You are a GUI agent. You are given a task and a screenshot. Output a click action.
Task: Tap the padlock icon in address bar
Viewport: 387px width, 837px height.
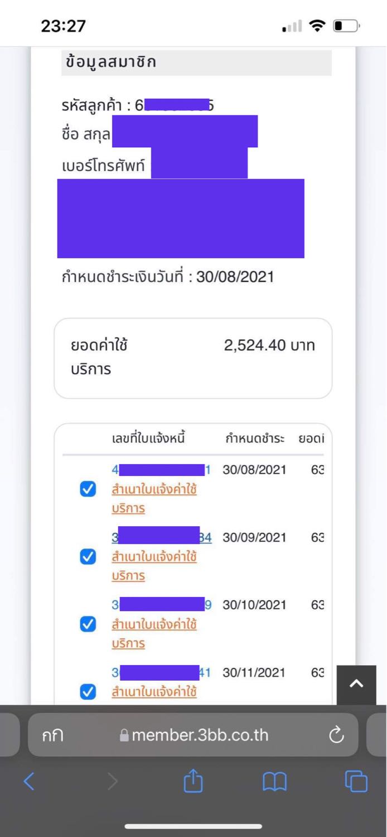pos(124,735)
